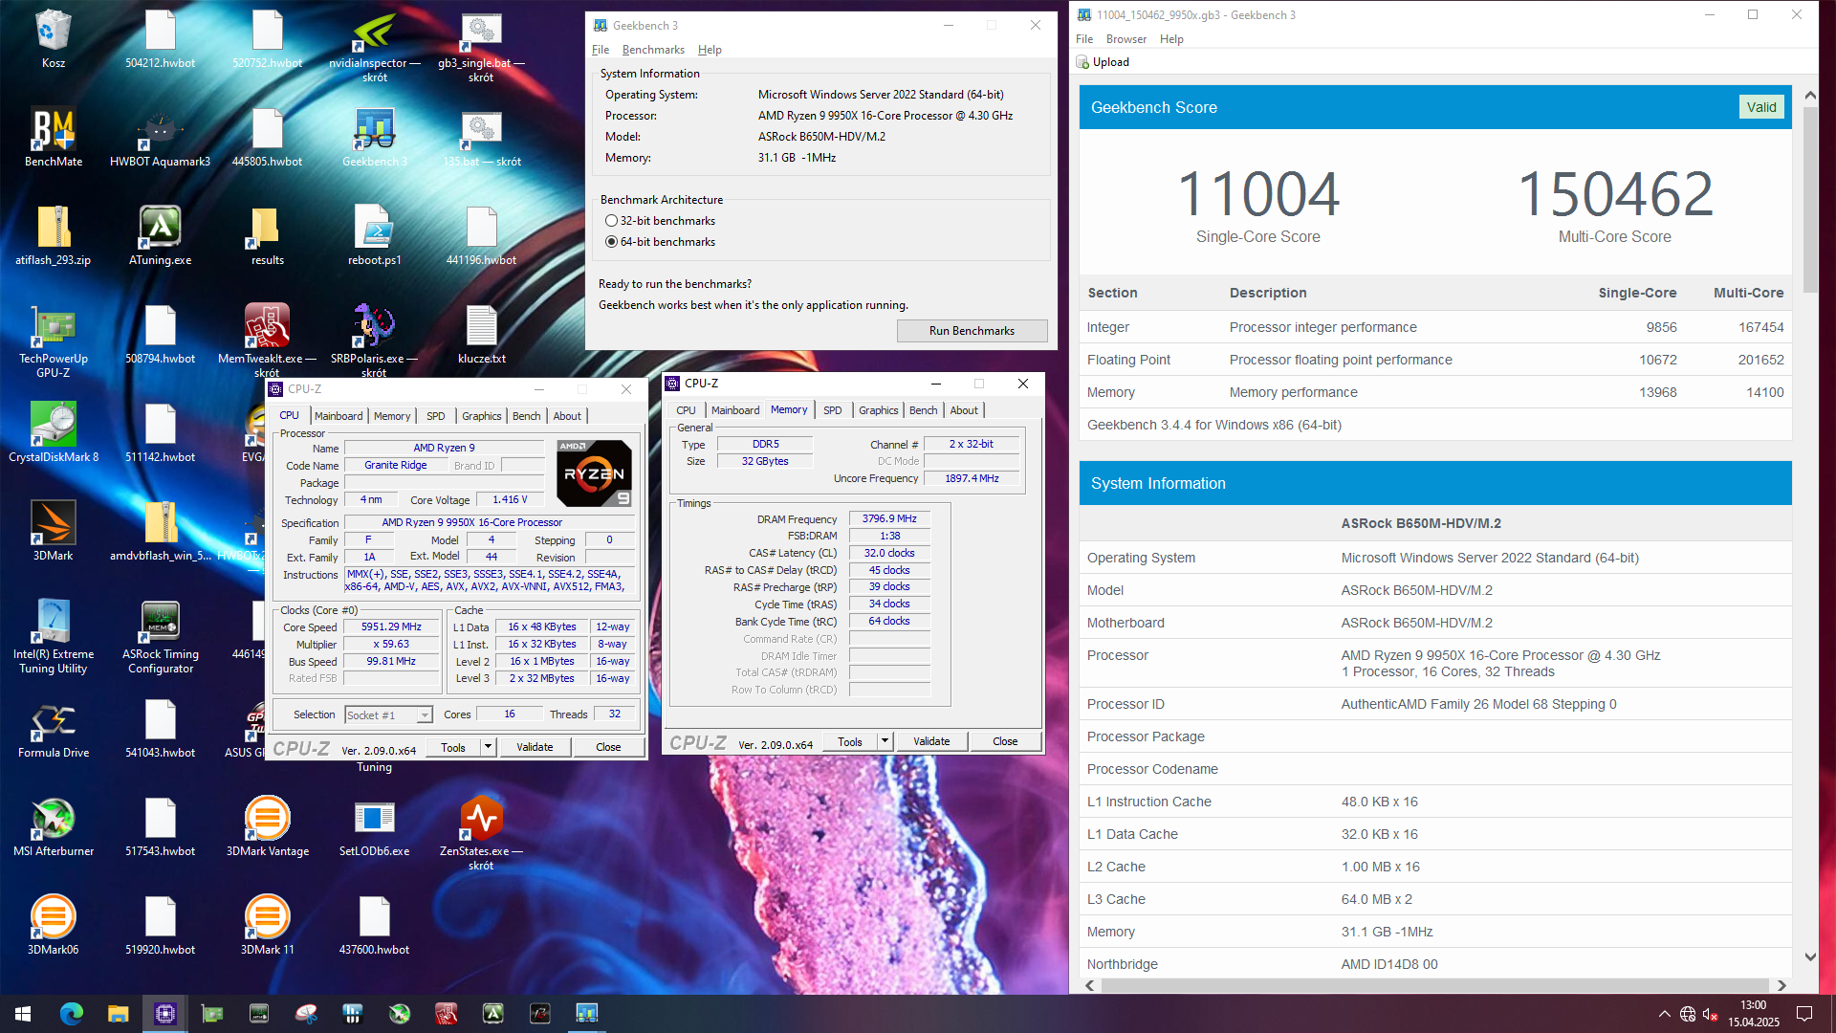Image resolution: width=1836 pixels, height=1033 pixels.
Task: Switch to CPU-Z taskbar button
Action: coord(164,1013)
